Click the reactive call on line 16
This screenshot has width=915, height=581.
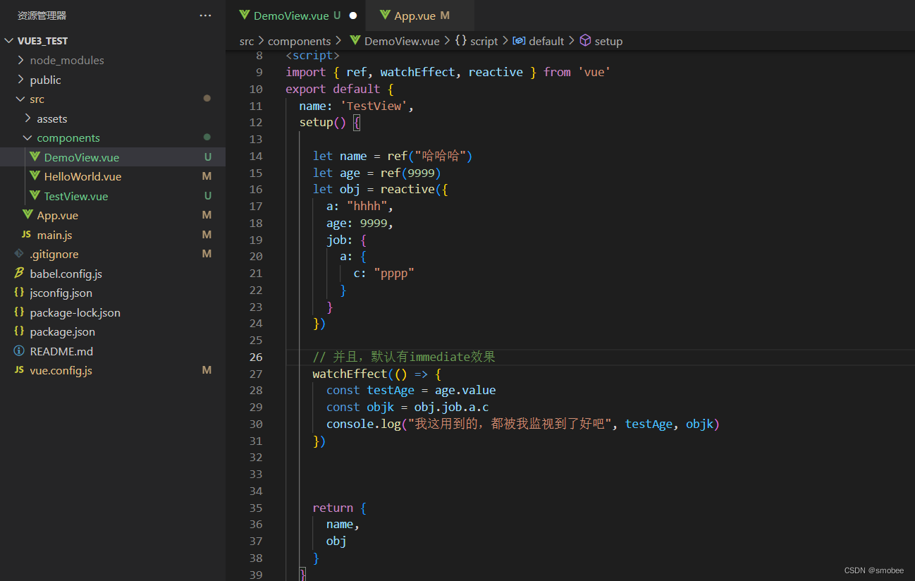click(407, 189)
